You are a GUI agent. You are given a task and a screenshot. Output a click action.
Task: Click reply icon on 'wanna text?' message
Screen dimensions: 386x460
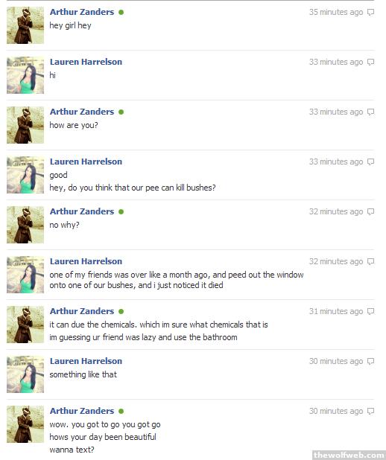(371, 412)
